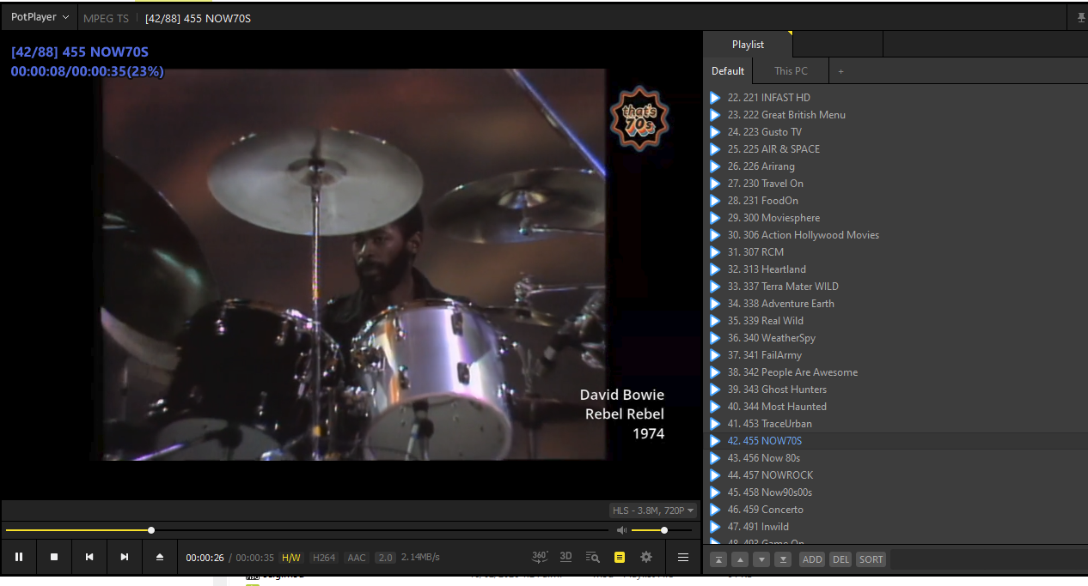Toggle 3D video mode
The width and height of the screenshot is (1088, 586).
click(565, 557)
